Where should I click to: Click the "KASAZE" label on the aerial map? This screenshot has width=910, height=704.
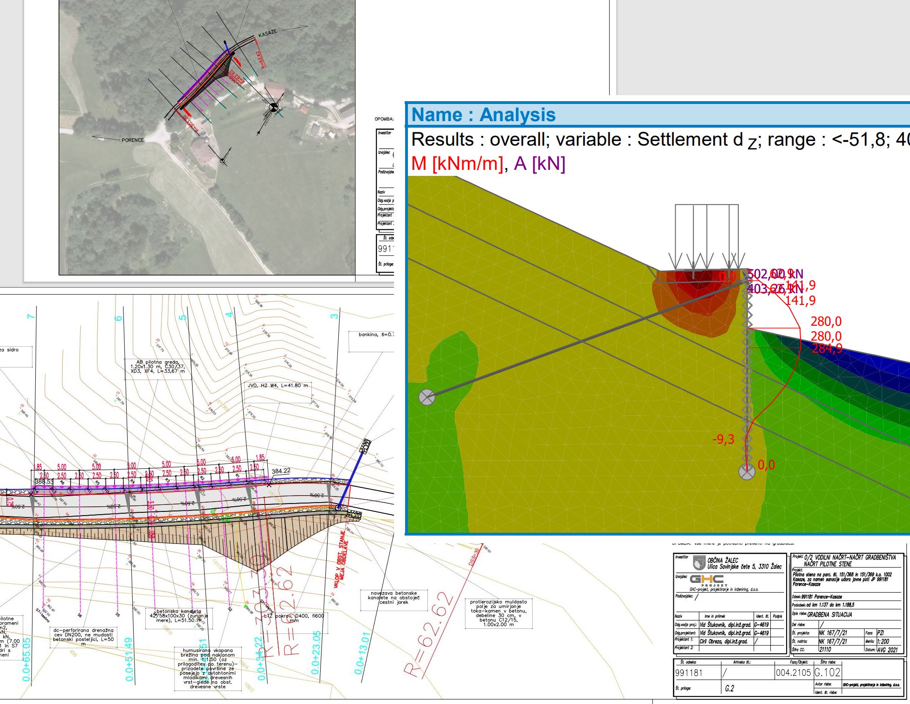(x=268, y=34)
